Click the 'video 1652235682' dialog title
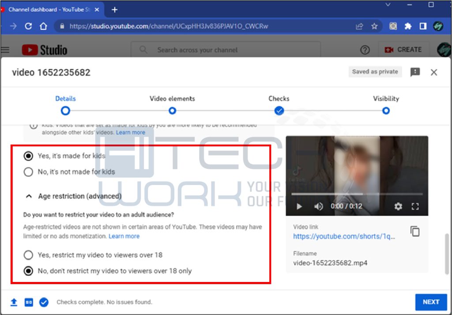Image resolution: width=452 pixels, height=315 pixels. coord(51,73)
